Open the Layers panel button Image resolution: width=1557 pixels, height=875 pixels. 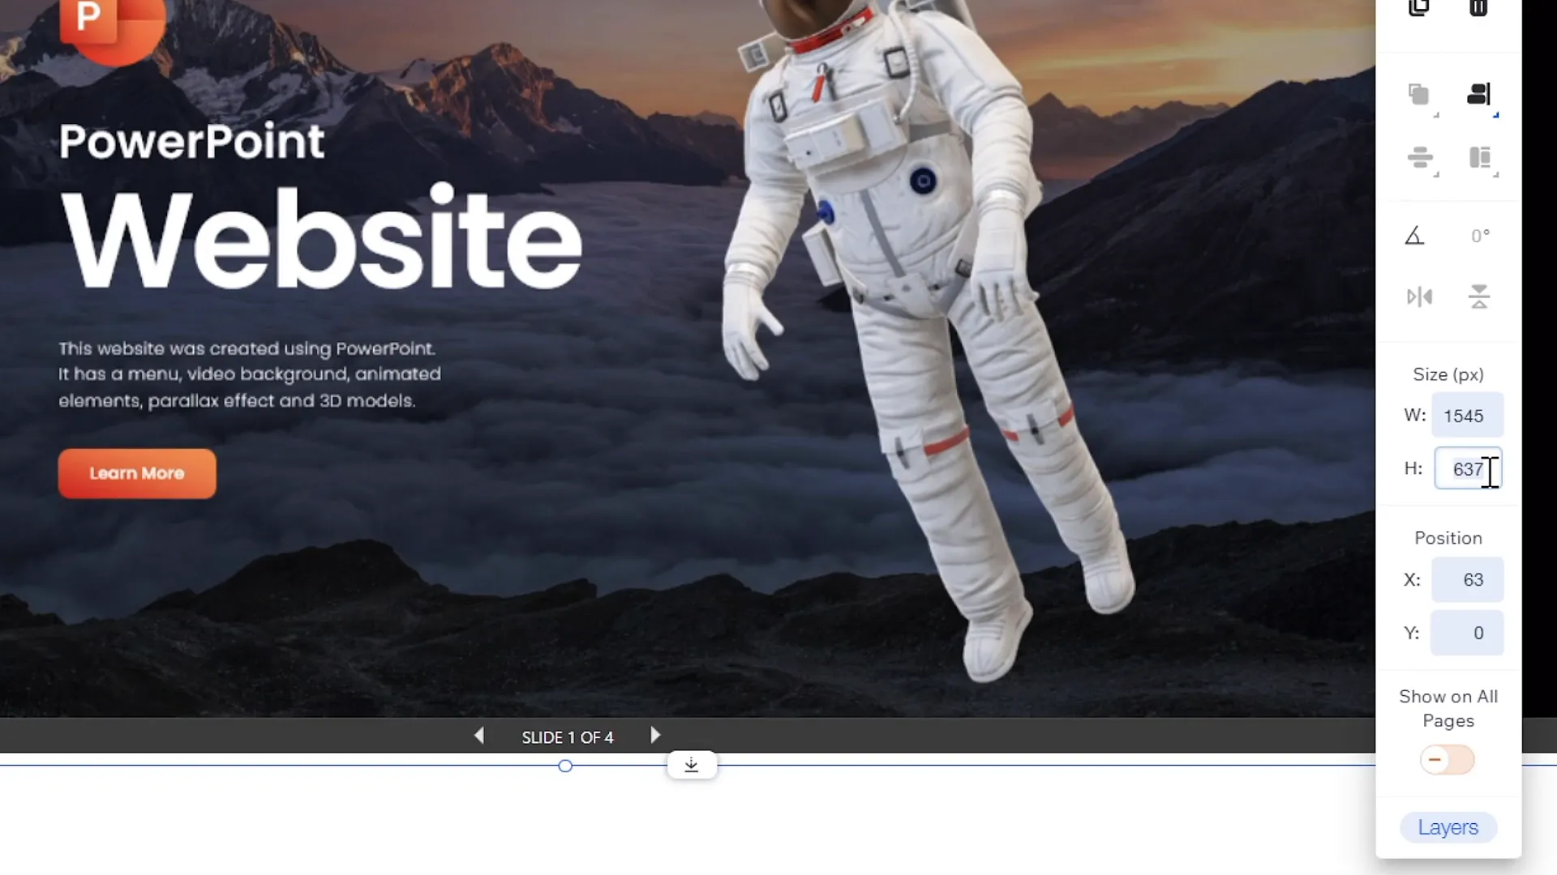[1448, 827]
